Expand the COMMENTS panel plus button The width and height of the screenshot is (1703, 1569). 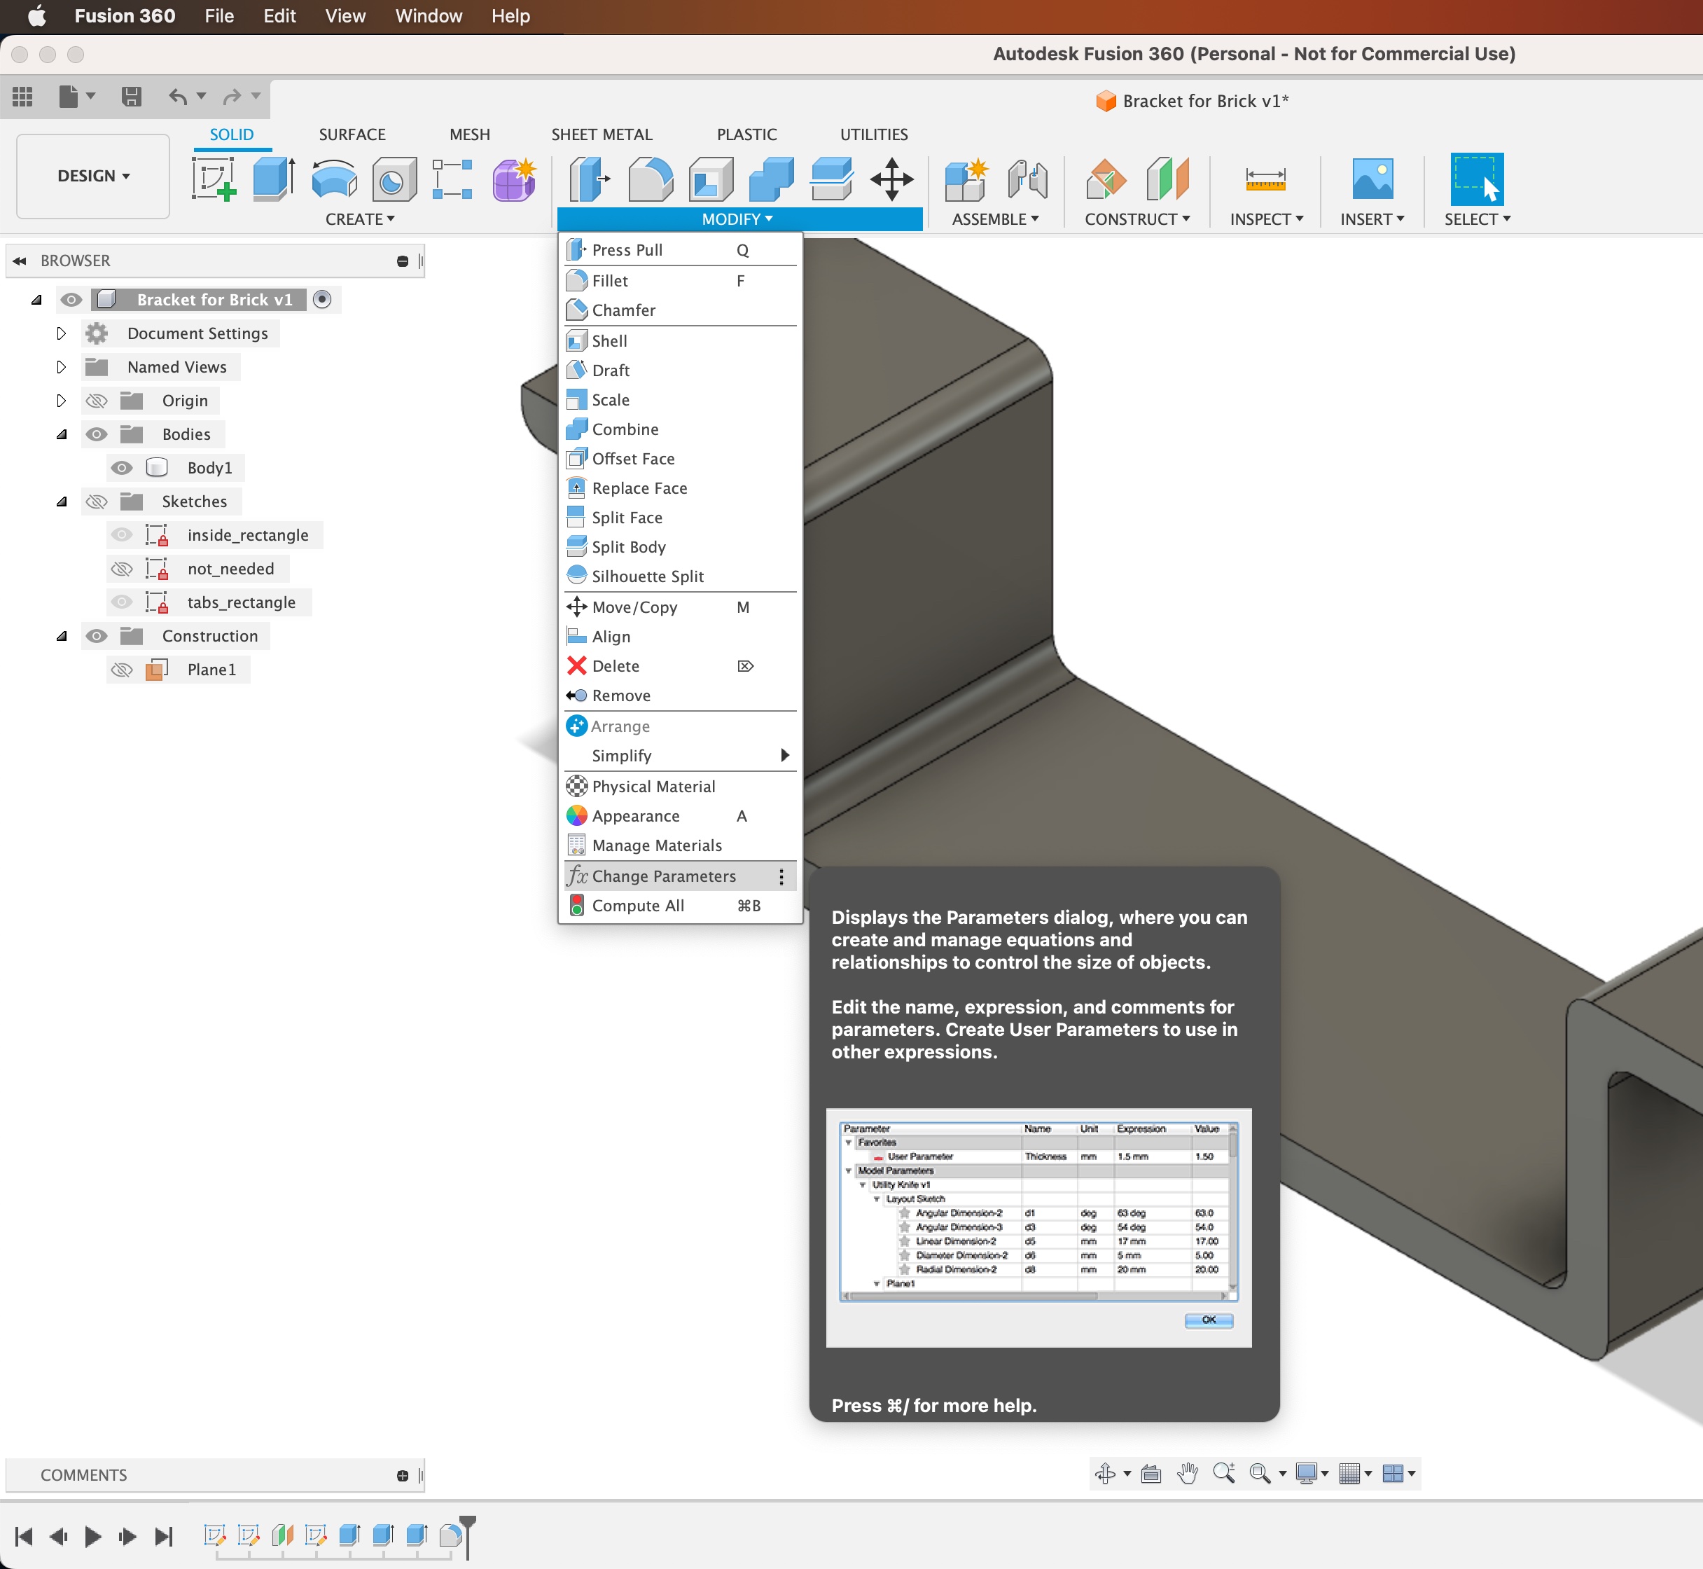click(403, 1476)
